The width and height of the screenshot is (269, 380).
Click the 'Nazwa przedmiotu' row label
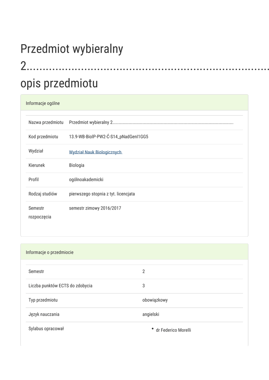[46, 122]
